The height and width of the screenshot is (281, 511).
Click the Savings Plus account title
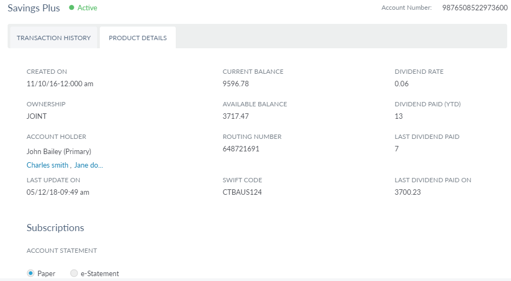pos(34,8)
